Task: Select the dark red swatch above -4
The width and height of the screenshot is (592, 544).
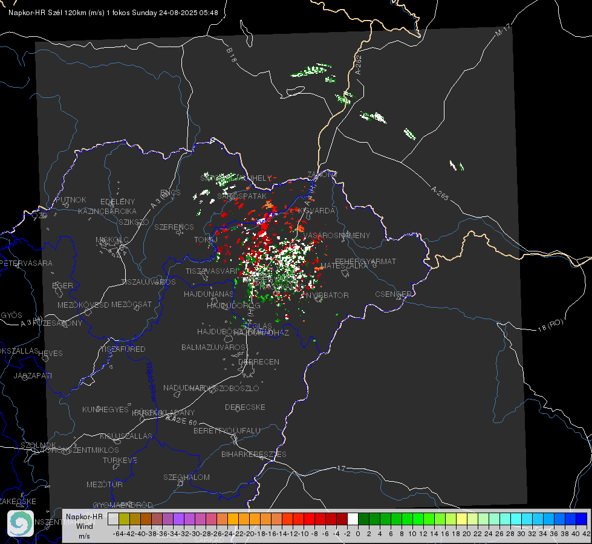Action: pos(342,519)
